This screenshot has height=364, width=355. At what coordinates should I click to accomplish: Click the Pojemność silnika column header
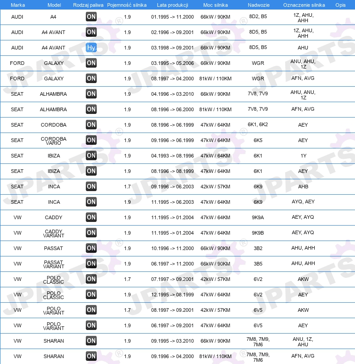[x=127, y=5]
